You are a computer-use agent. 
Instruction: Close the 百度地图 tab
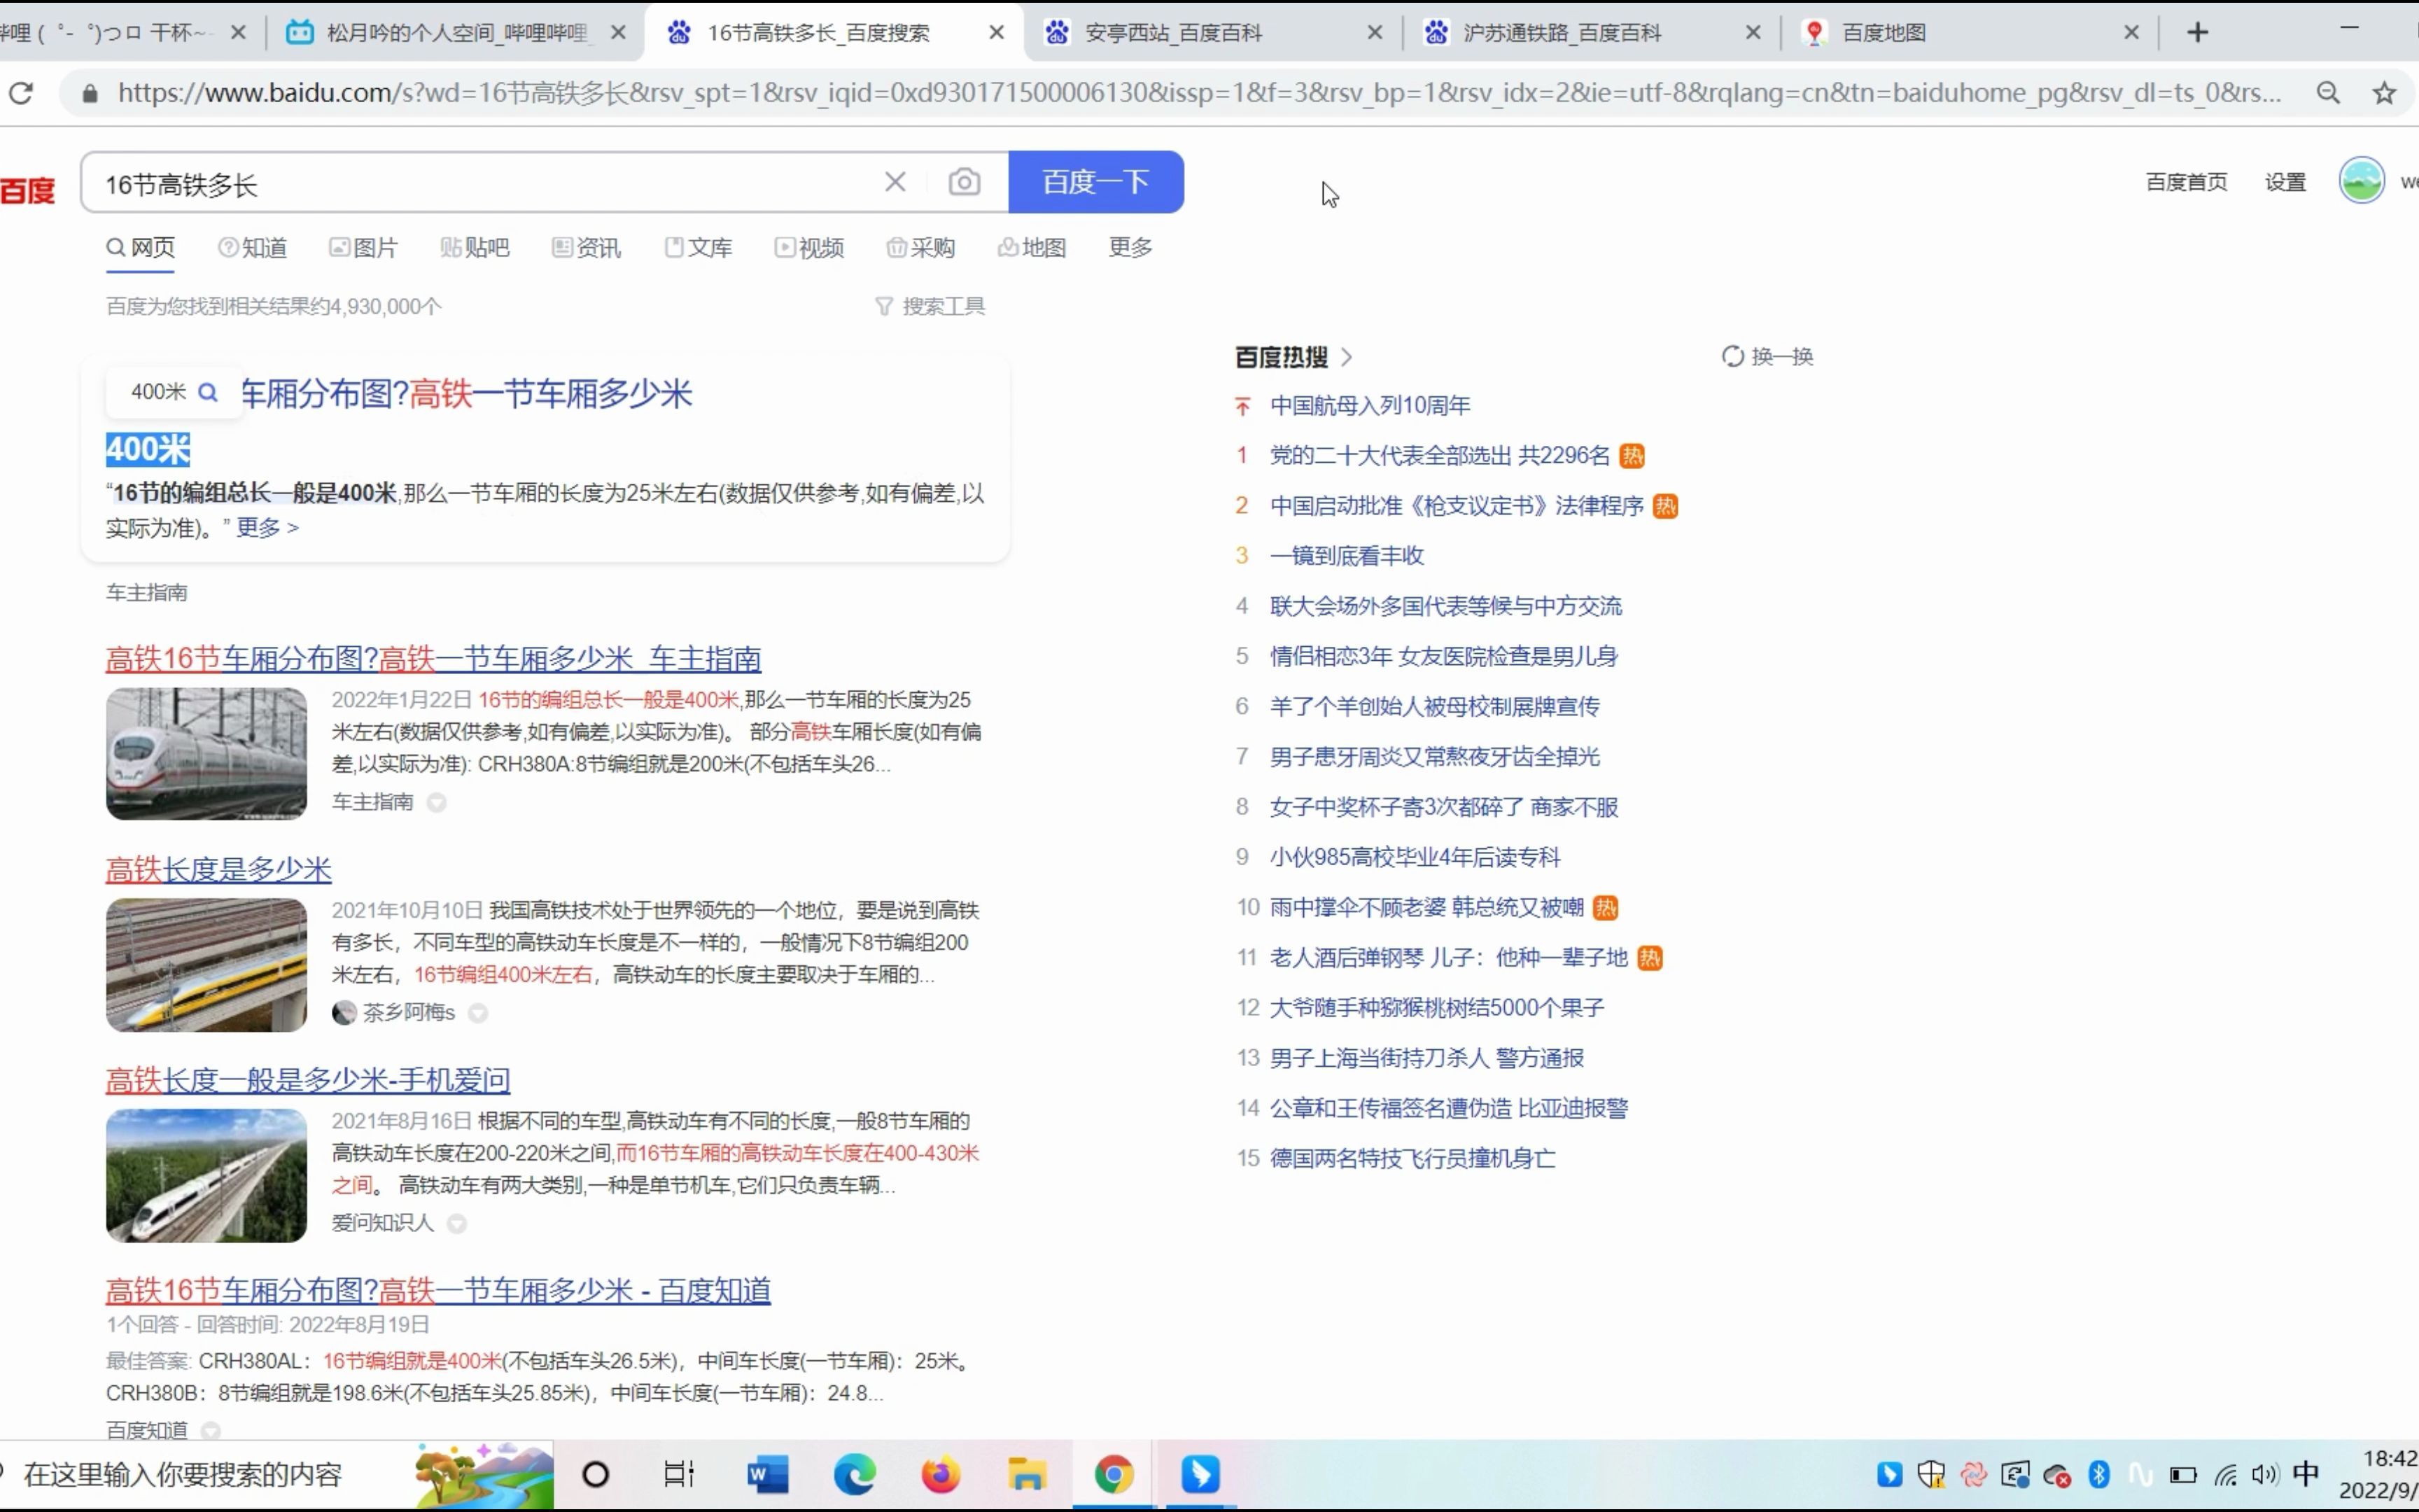click(x=2132, y=33)
